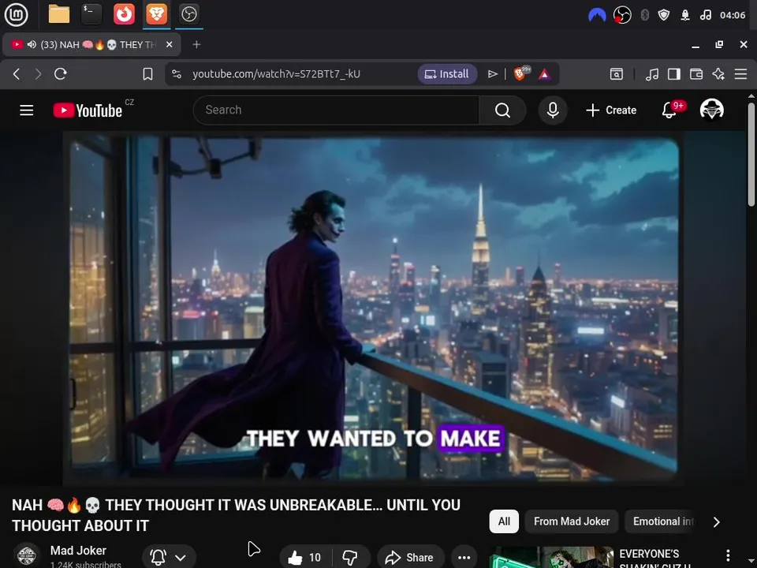Open the Files folder launcher in taskbar
Viewport: 757px width, 568px height.
pyautogui.click(x=59, y=14)
